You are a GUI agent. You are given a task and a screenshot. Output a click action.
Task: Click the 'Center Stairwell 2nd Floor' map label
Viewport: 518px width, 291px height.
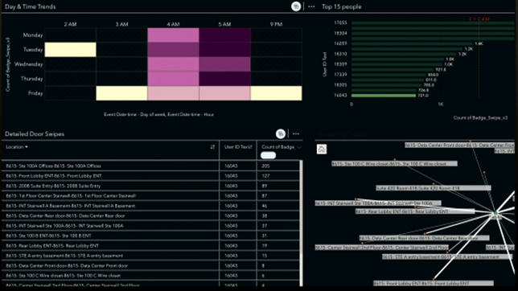pos(381,247)
